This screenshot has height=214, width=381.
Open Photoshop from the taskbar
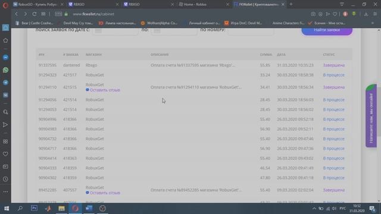(35, 208)
